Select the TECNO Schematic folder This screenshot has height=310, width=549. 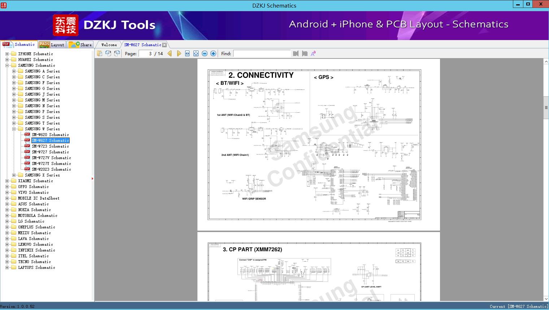point(34,262)
